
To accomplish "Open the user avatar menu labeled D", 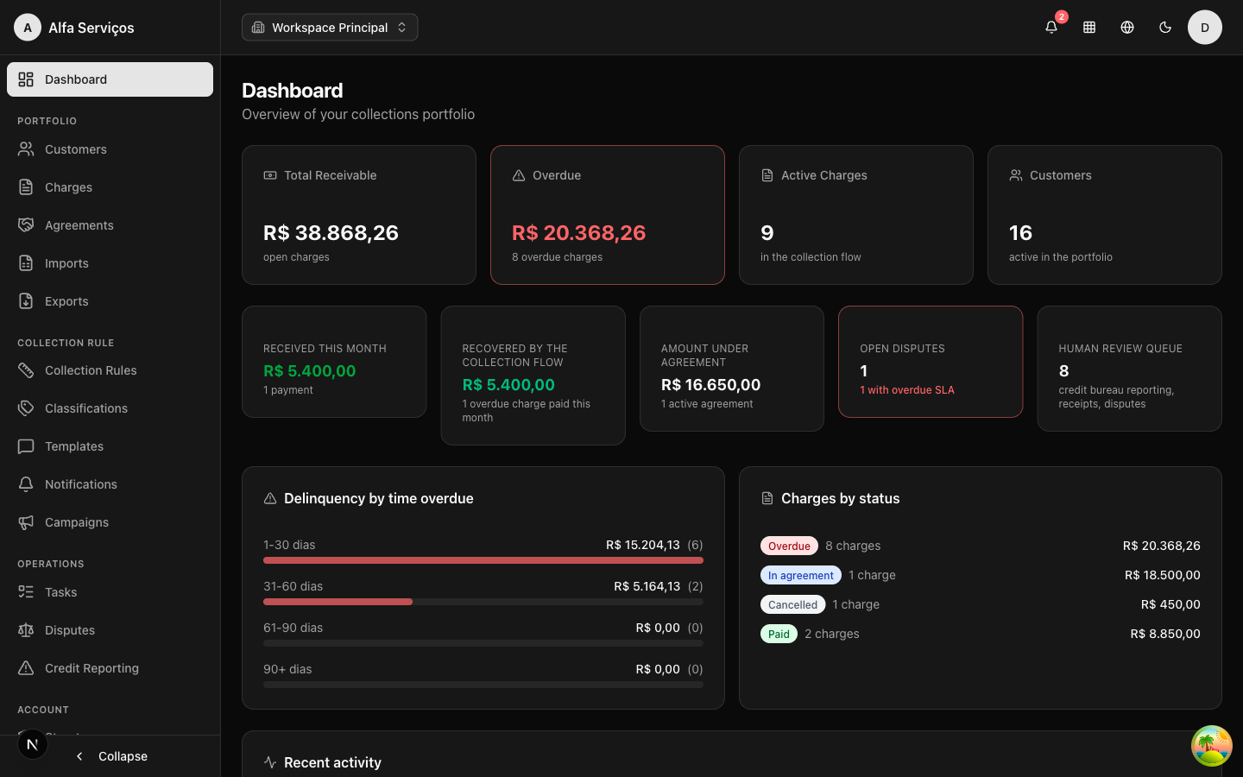I will pyautogui.click(x=1205, y=27).
